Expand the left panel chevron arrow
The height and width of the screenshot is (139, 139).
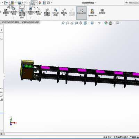[1, 30]
